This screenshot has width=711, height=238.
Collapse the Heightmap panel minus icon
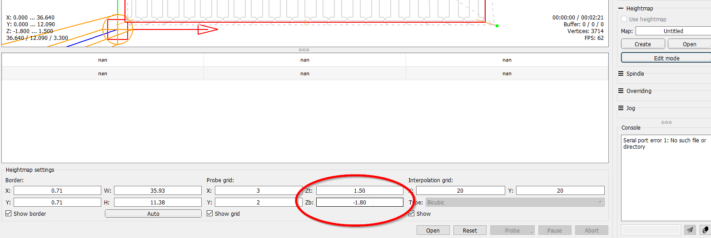click(x=621, y=8)
